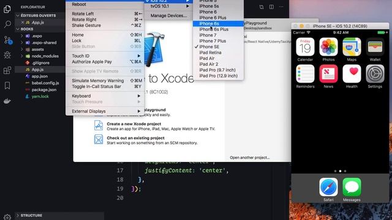This screenshot has width=392, height=220.
Task: Open Source Control icon in activity bar
Action: pos(8,40)
